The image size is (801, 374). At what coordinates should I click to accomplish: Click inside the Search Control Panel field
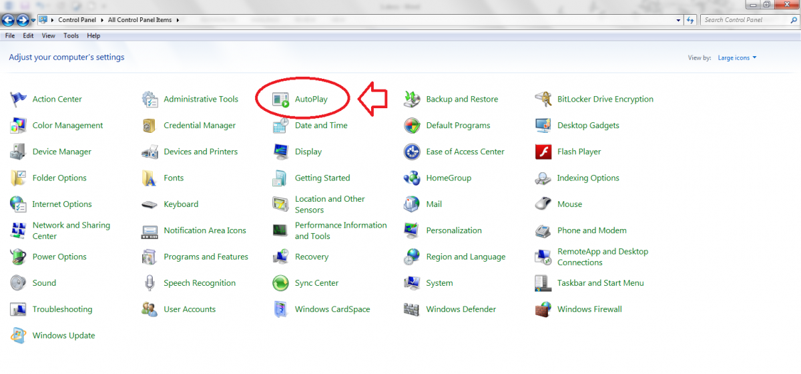pyautogui.click(x=741, y=20)
